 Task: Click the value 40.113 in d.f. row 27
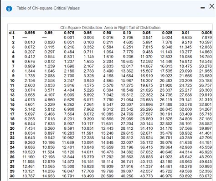click(147, 161)
